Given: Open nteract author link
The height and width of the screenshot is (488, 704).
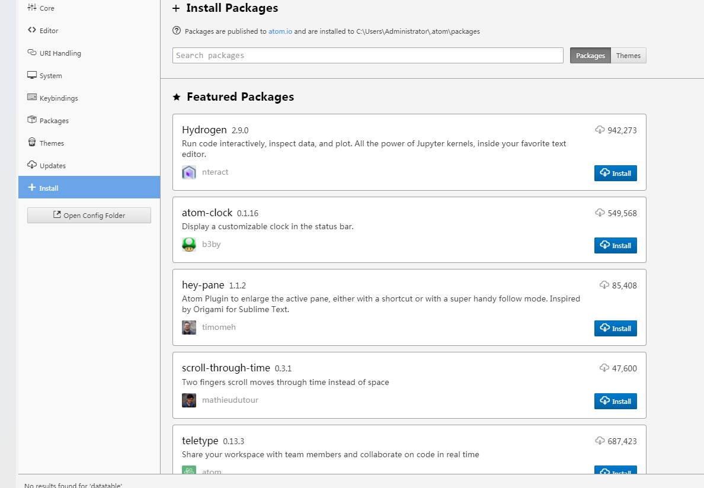Looking at the screenshot, I should [x=215, y=172].
